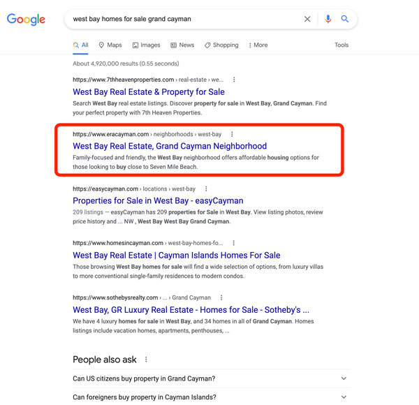Open three-dot menu for easycayman result
This screenshot has height=405, width=419.
click(206, 189)
